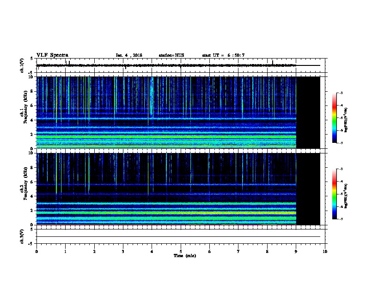Screen dimensions: 366x282
Task: Click the "-3" label on lower color bar
Action: 341,169
